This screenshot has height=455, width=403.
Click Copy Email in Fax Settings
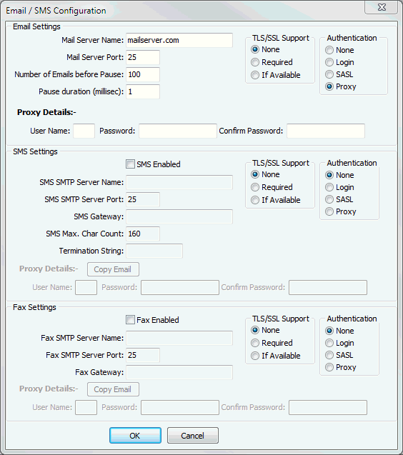click(113, 389)
